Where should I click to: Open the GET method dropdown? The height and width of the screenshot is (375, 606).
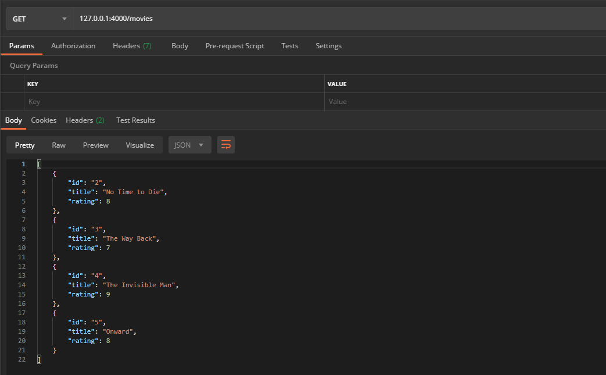pos(39,19)
